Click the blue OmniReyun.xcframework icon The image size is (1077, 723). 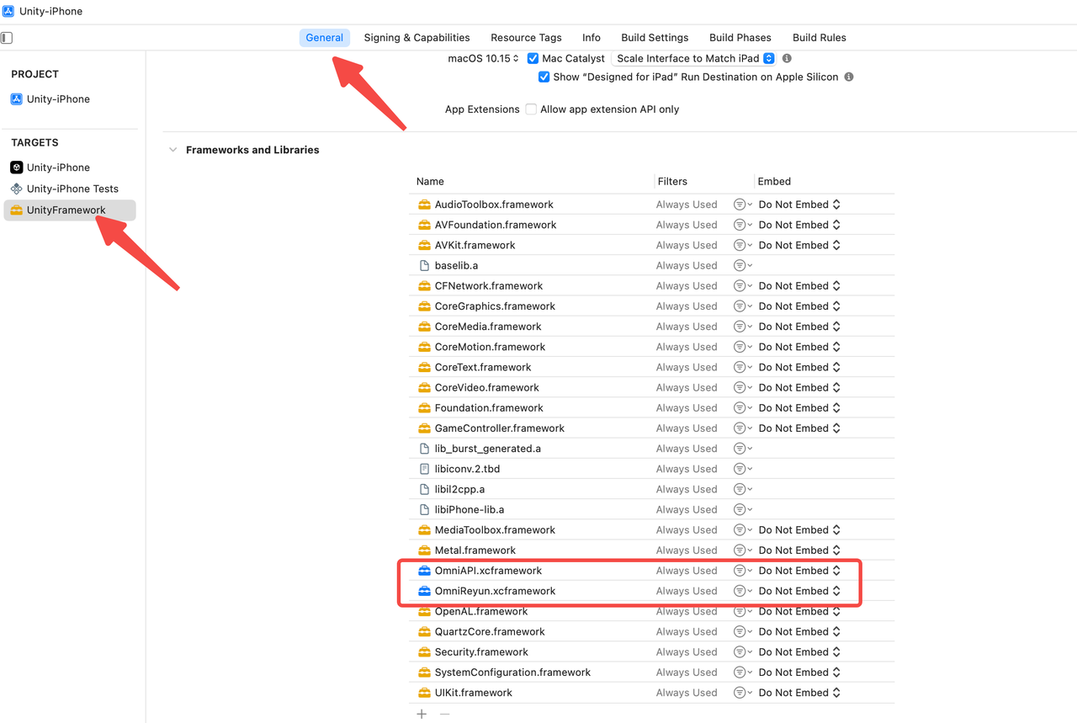(424, 591)
